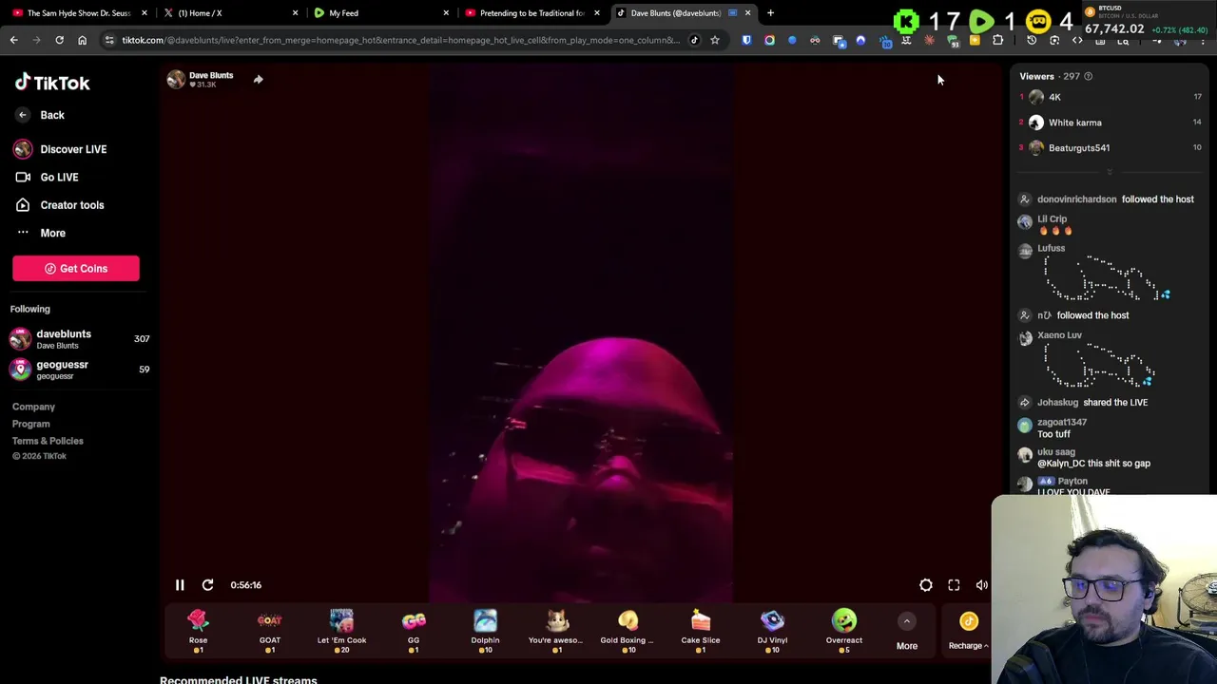Click the BTCUSD price ticker widget
This screenshot has height=684, width=1217.
(1148, 19)
